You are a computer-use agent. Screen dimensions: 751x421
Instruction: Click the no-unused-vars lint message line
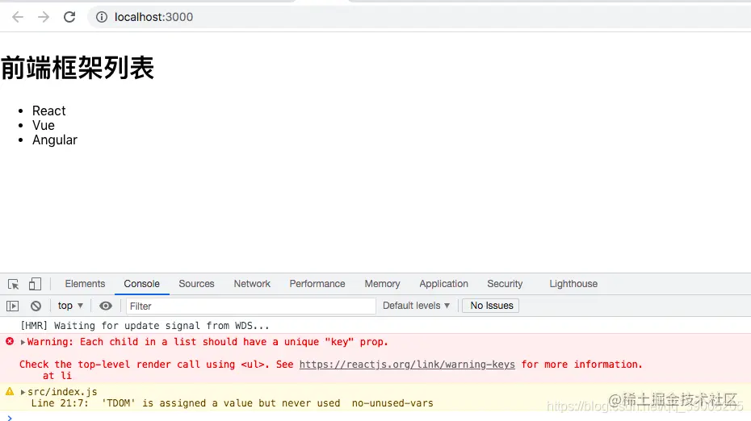233,403
